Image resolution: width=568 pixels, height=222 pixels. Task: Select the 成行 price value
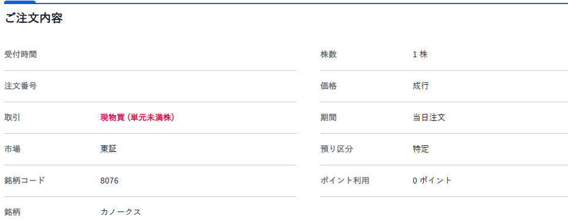[x=420, y=86]
